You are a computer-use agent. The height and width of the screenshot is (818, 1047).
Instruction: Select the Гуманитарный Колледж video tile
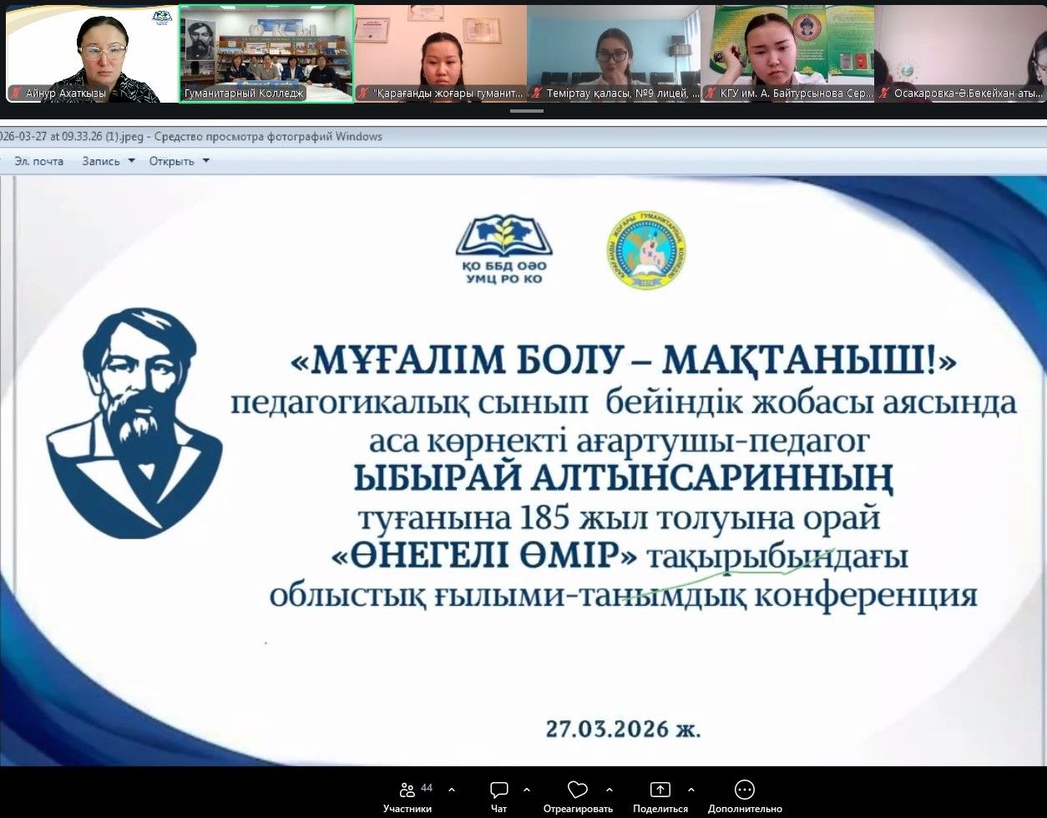pos(266,52)
